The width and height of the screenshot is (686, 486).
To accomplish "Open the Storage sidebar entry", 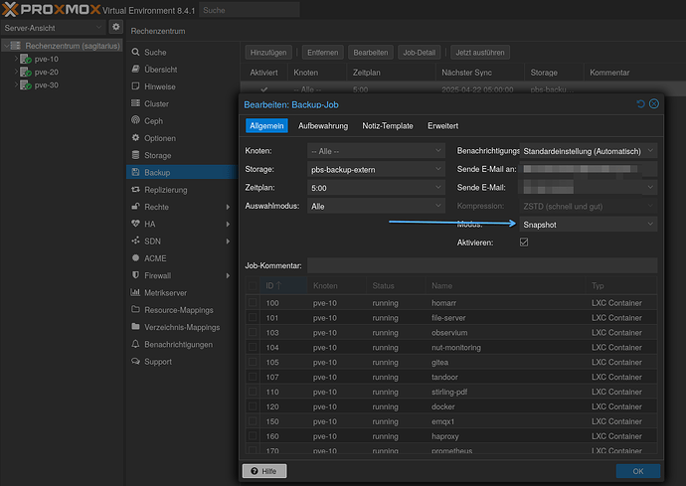I will pos(157,155).
